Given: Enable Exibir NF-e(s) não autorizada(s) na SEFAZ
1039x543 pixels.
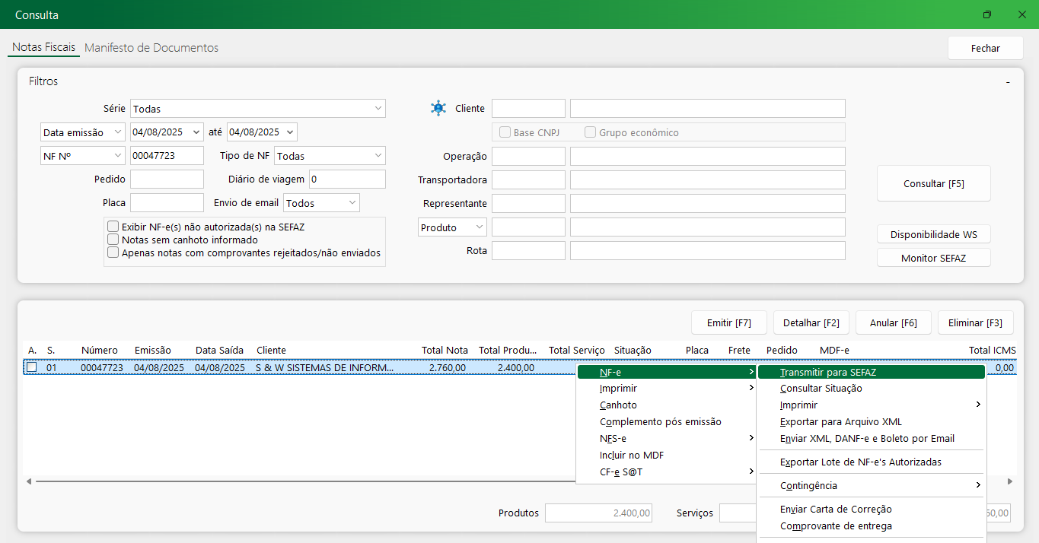Looking at the screenshot, I should click(x=113, y=227).
